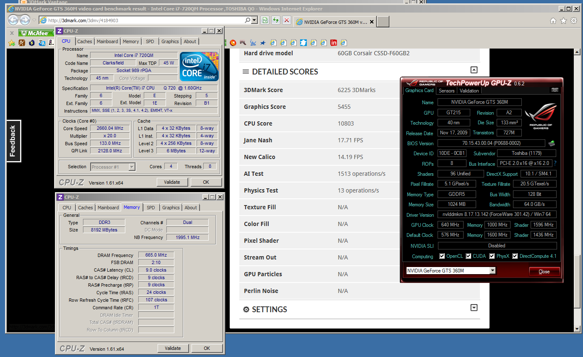Viewport: 583px width, 357px height.
Task: Collapse the Detailed Scores section
Action: coord(474,70)
